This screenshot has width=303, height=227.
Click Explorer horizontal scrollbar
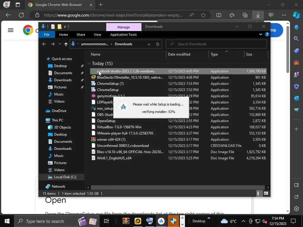point(178,187)
